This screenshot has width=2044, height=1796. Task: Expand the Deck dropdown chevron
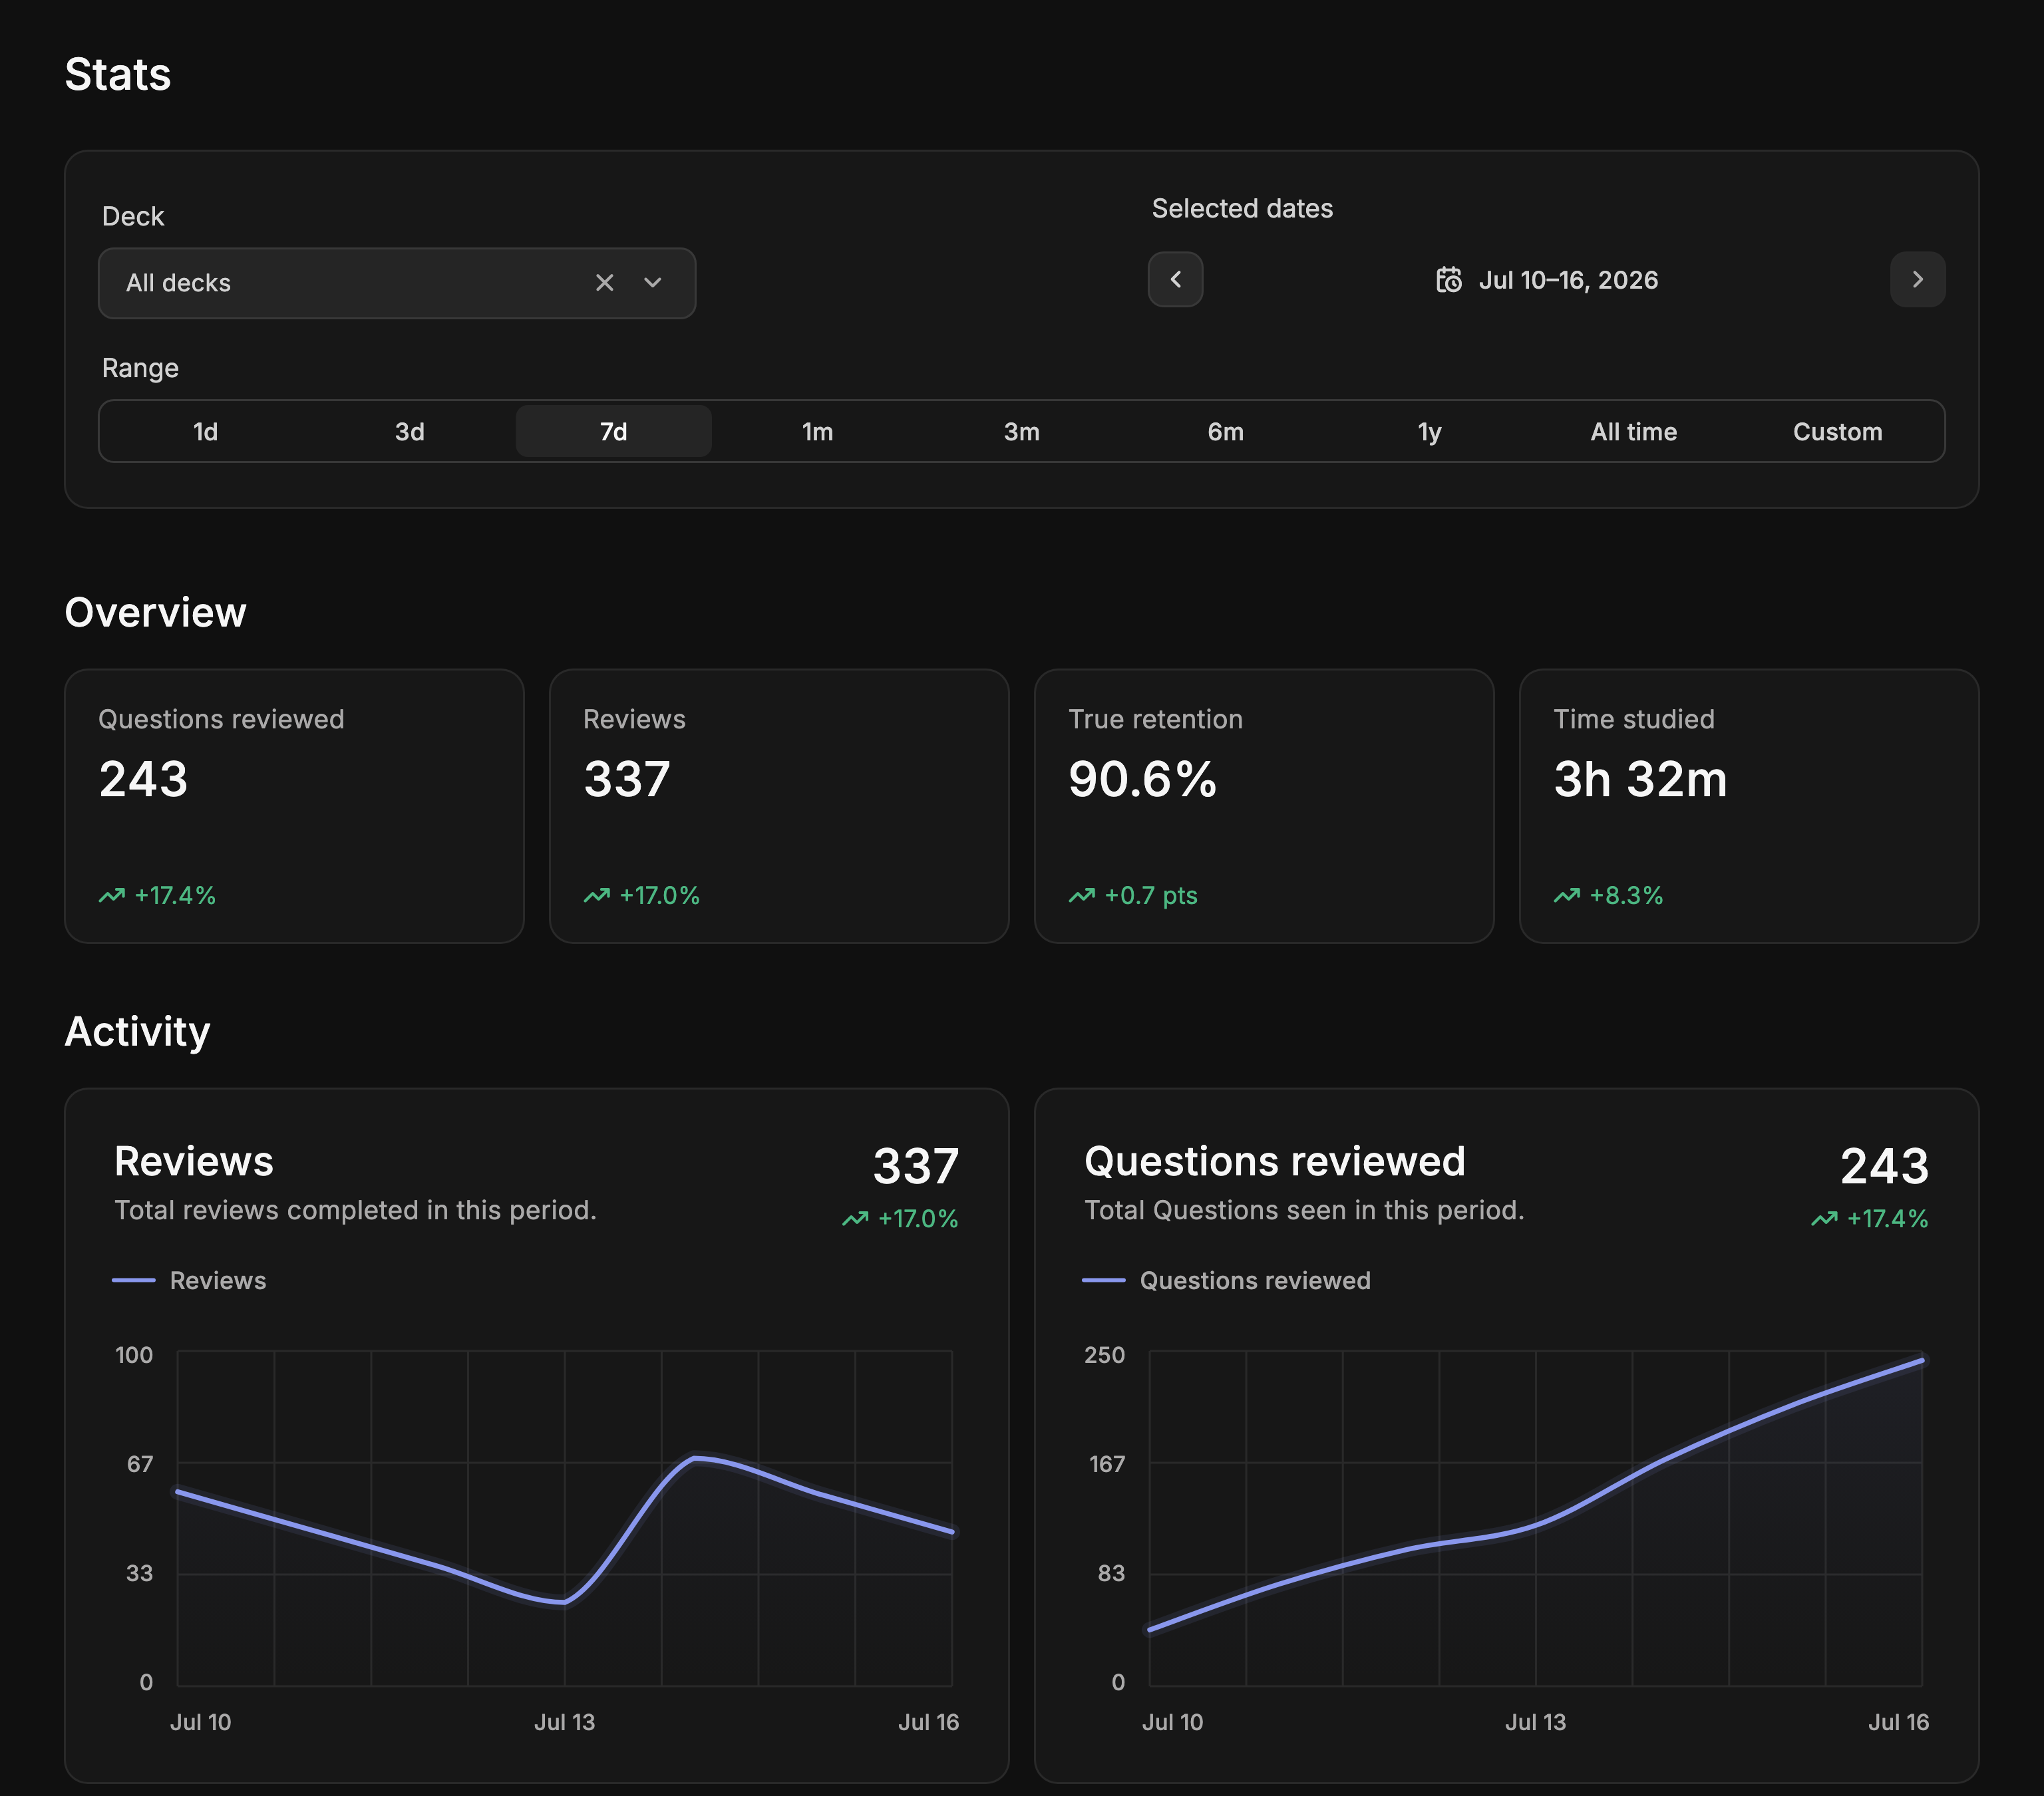pyautogui.click(x=653, y=283)
